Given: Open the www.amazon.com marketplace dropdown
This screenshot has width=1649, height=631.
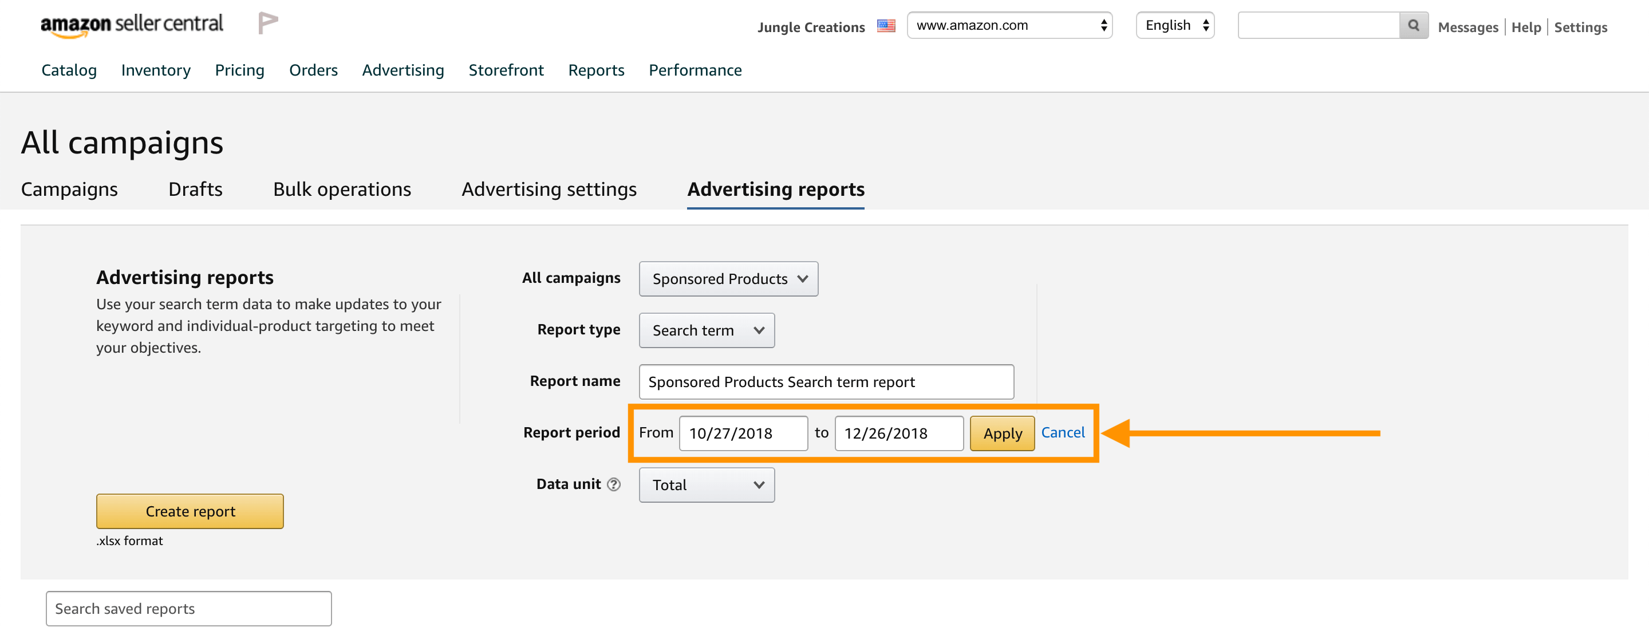Looking at the screenshot, I should 1009,26.
